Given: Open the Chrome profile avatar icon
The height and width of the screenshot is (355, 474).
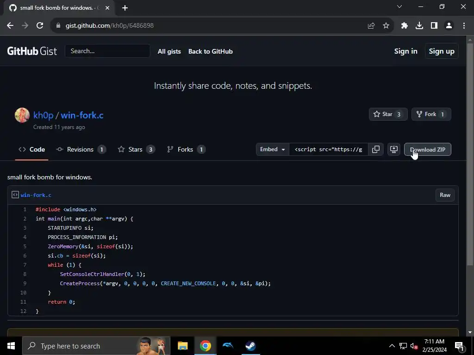Looking at the screenshot, I should coord(449,26).
